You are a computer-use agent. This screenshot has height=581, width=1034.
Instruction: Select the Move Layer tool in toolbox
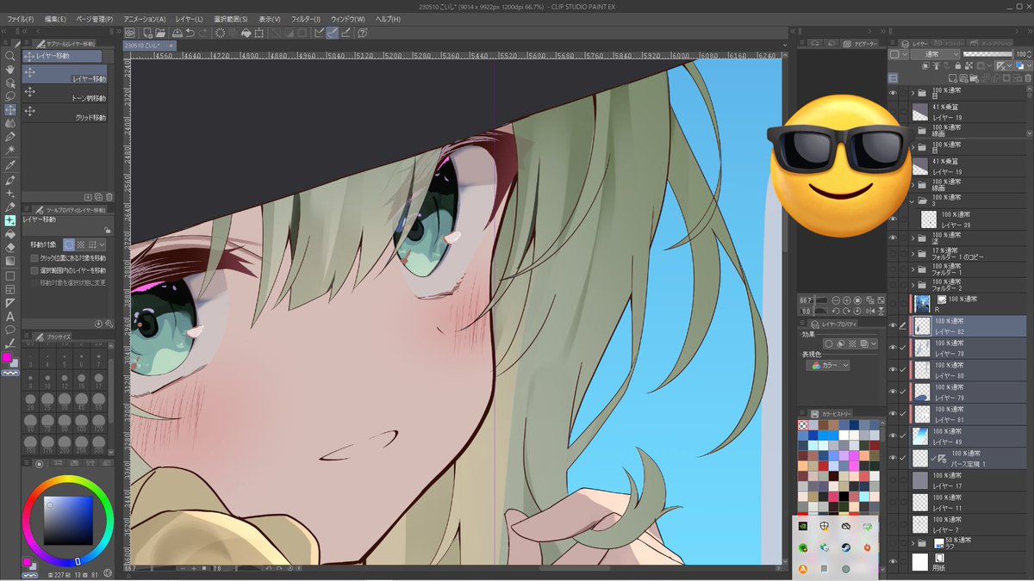9,109
